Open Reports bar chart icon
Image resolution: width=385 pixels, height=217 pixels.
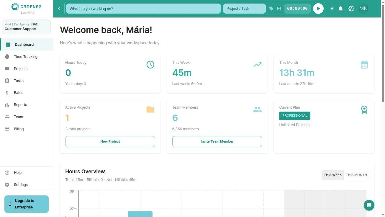coord(7,105)
